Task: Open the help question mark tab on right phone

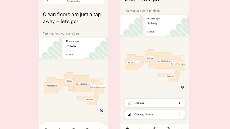Action: click(168, 128)
